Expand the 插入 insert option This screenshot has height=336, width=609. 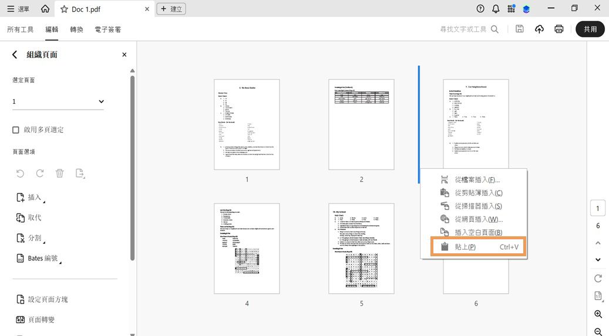pos(31,198)
